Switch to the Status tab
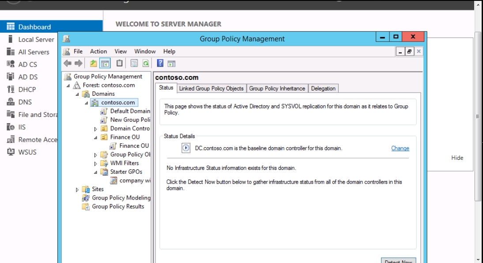 [166, 88]
